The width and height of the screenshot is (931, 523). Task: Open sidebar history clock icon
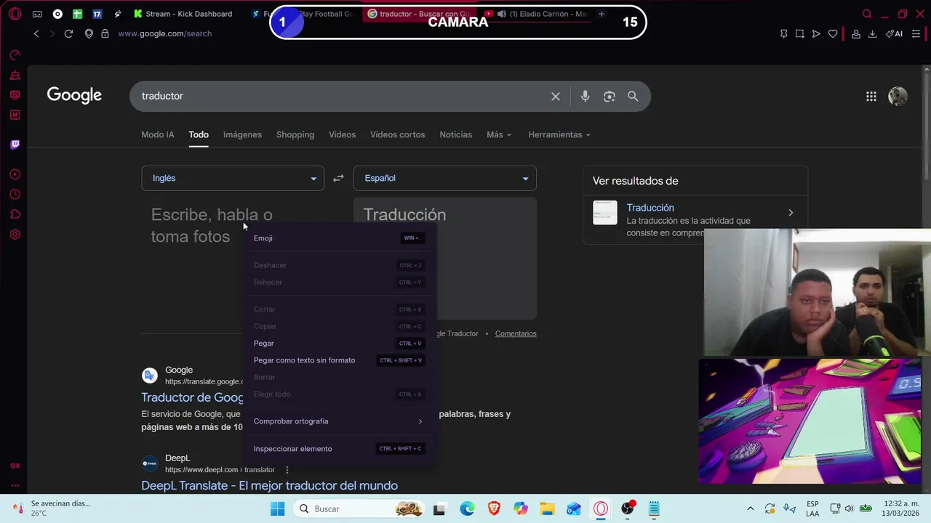point(15,195)
